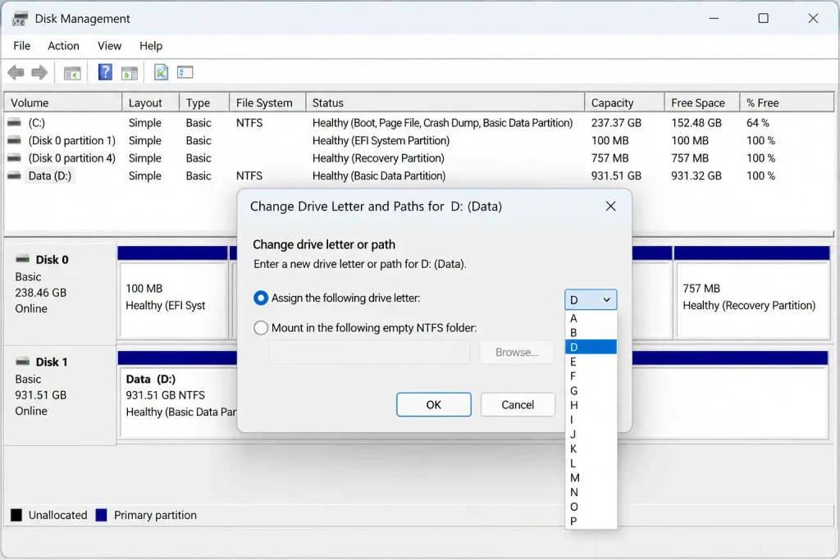Click the Properties toolbar icon
The image size is (840, 560).
click(161, 72)
